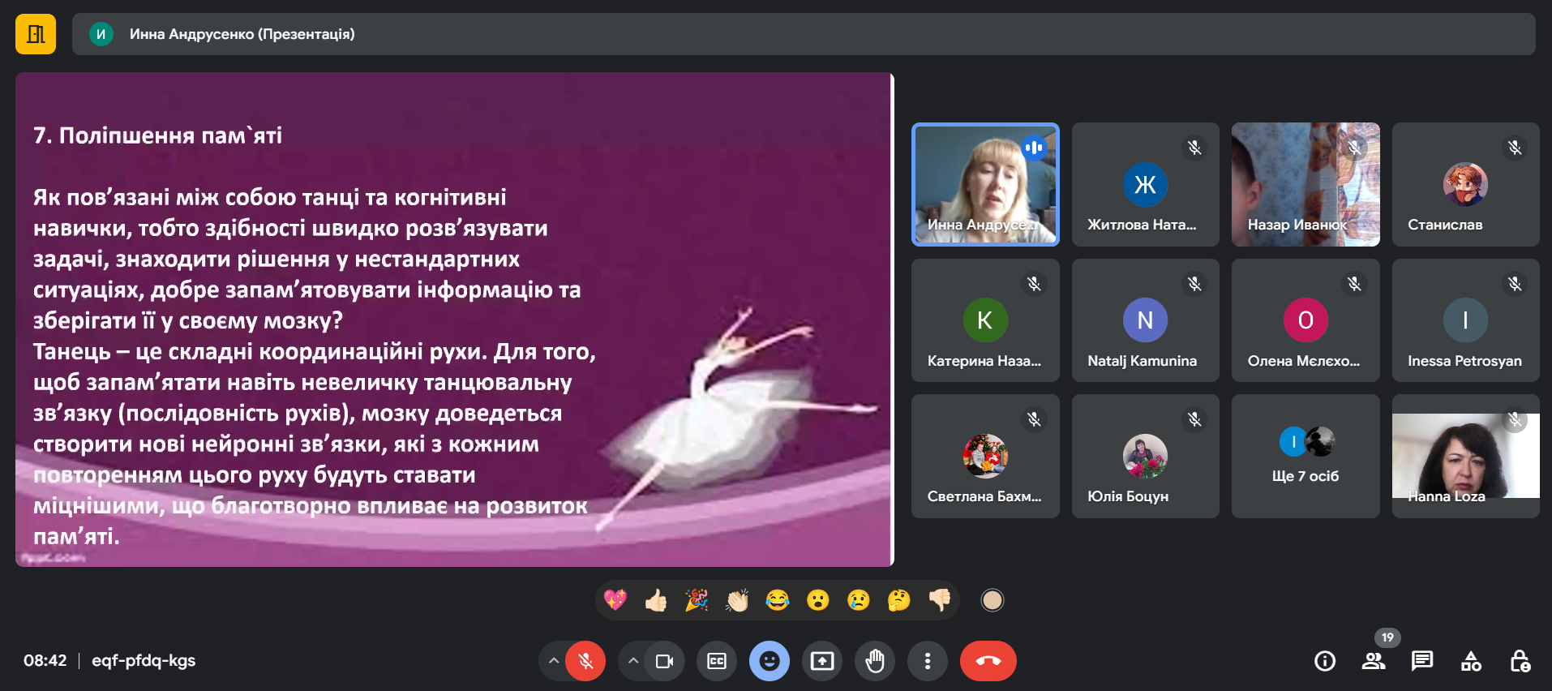Expand video settings arrow beside camera

pyautogui.click(x=632, y=661)
